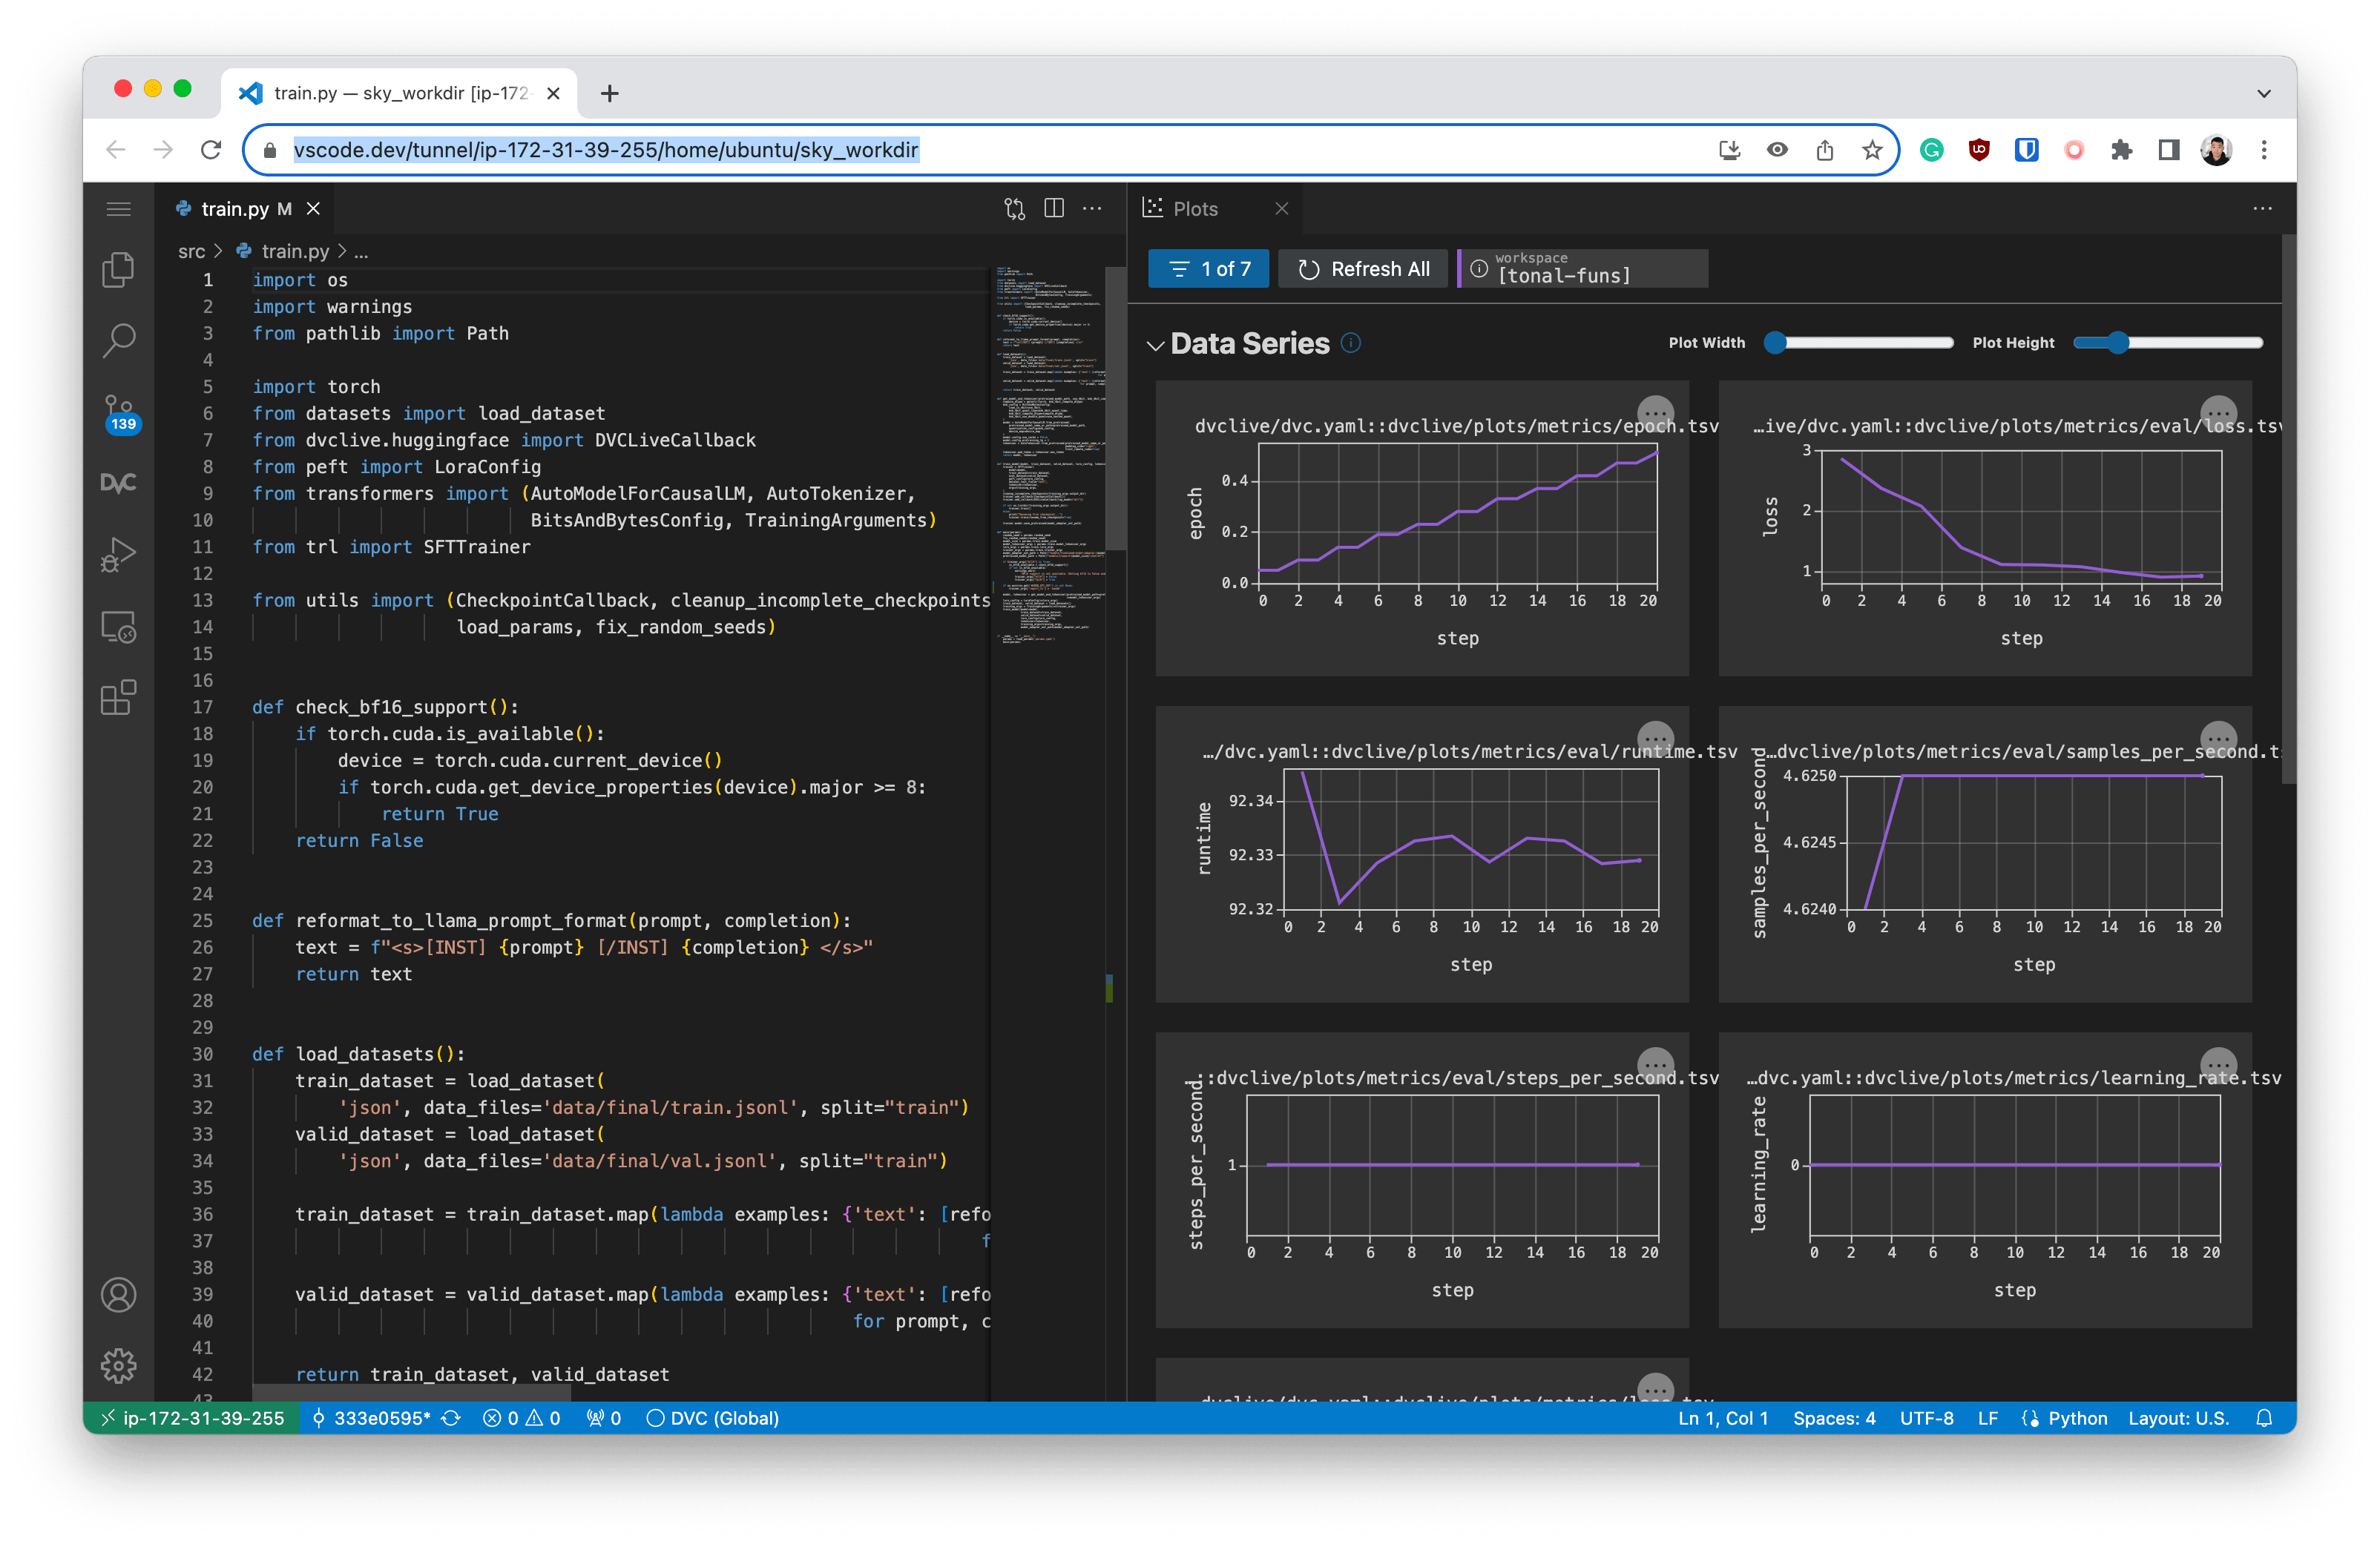Open the Extensions view
2380x1544 pixels.
click(118, 698)
